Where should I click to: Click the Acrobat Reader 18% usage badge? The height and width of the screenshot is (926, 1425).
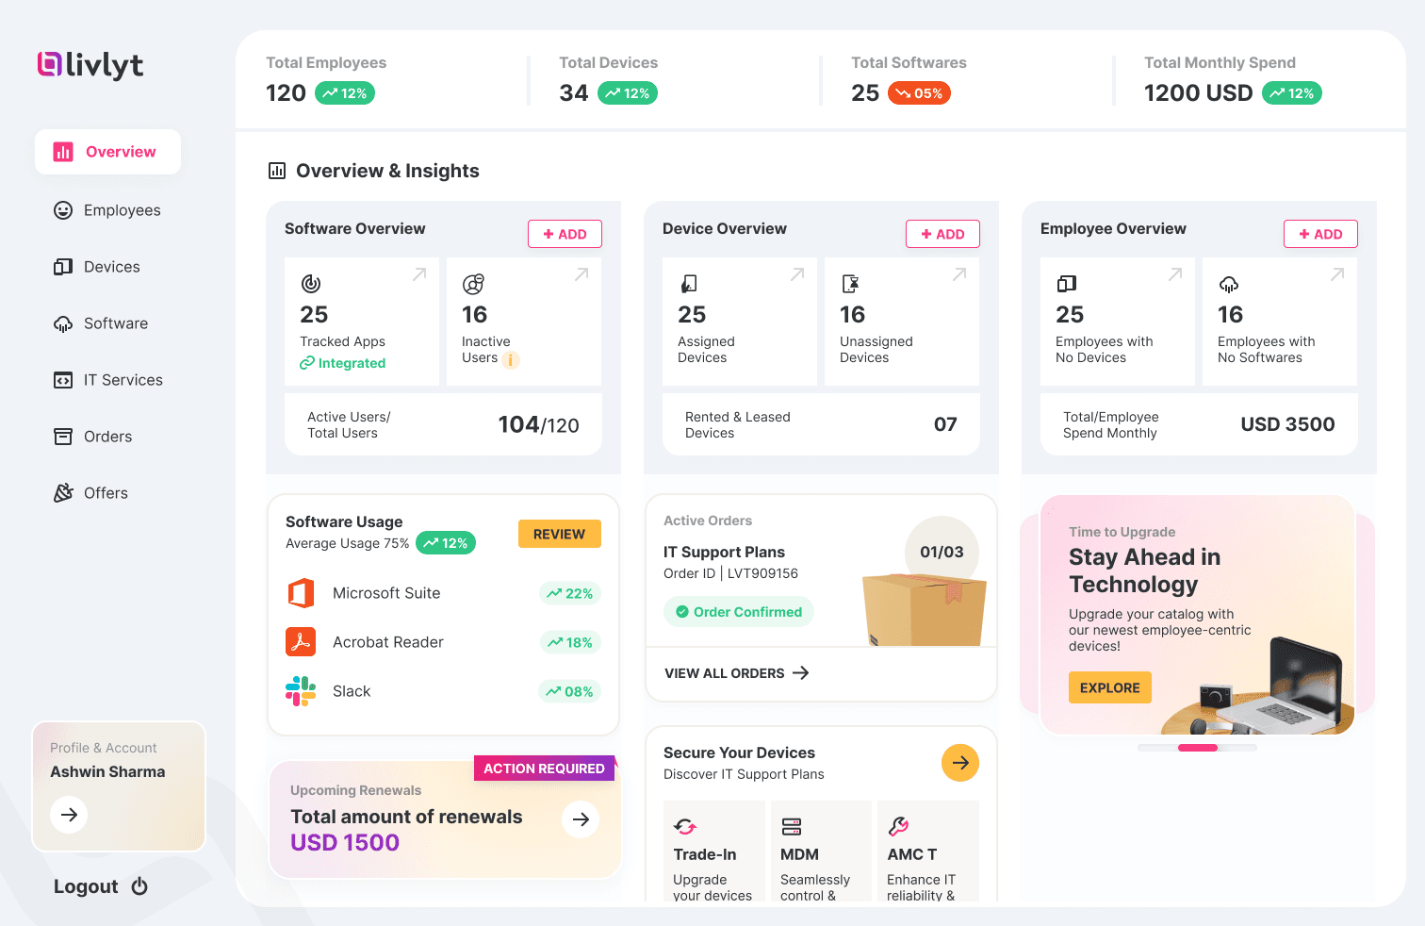(570, 642)
